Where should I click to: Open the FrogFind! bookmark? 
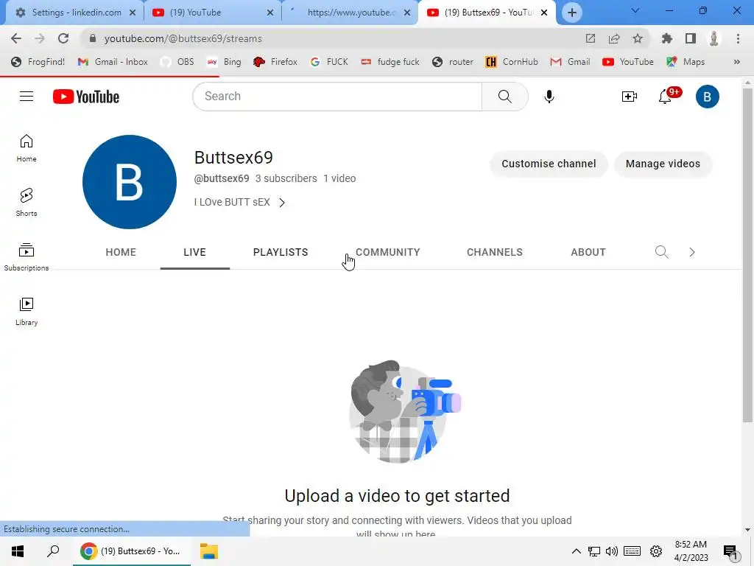(38, 62)
